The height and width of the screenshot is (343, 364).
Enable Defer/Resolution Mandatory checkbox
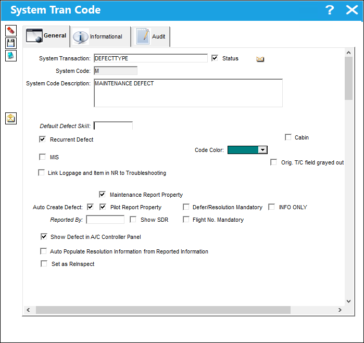(186, 207)
